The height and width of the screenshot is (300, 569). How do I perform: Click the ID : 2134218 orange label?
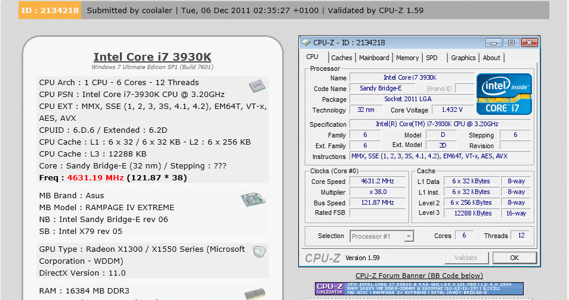click(50, 10)
